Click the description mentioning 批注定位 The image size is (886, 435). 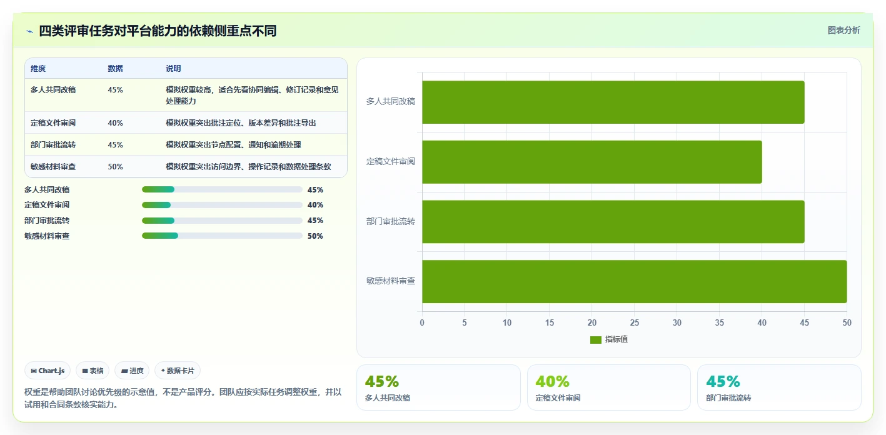pos(241,123)
